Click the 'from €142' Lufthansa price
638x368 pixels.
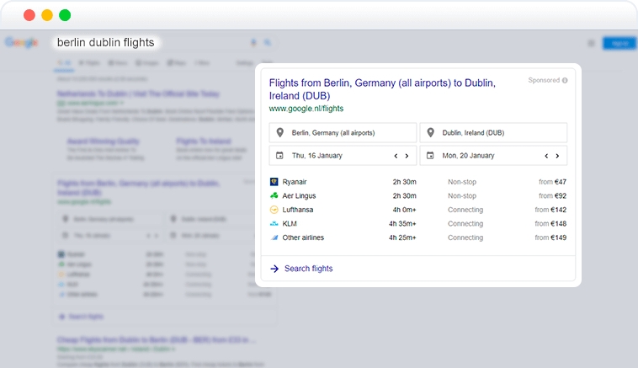[x=550, y=210]
